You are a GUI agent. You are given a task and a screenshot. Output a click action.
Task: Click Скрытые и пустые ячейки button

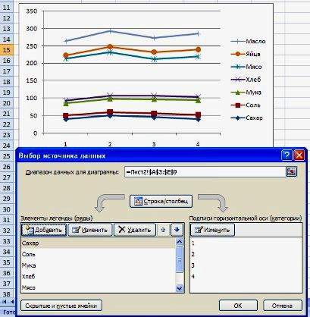[x=61, y=306]
